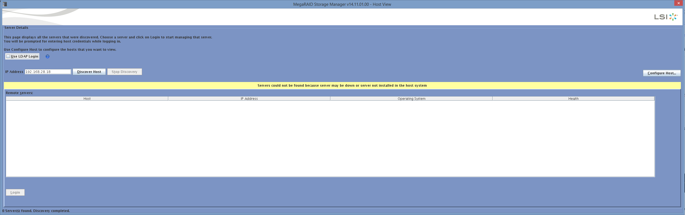The image size is (685, 215).
Task: Enable the Use LDAP Login checkbox
Action: click(x=8, y=56)
